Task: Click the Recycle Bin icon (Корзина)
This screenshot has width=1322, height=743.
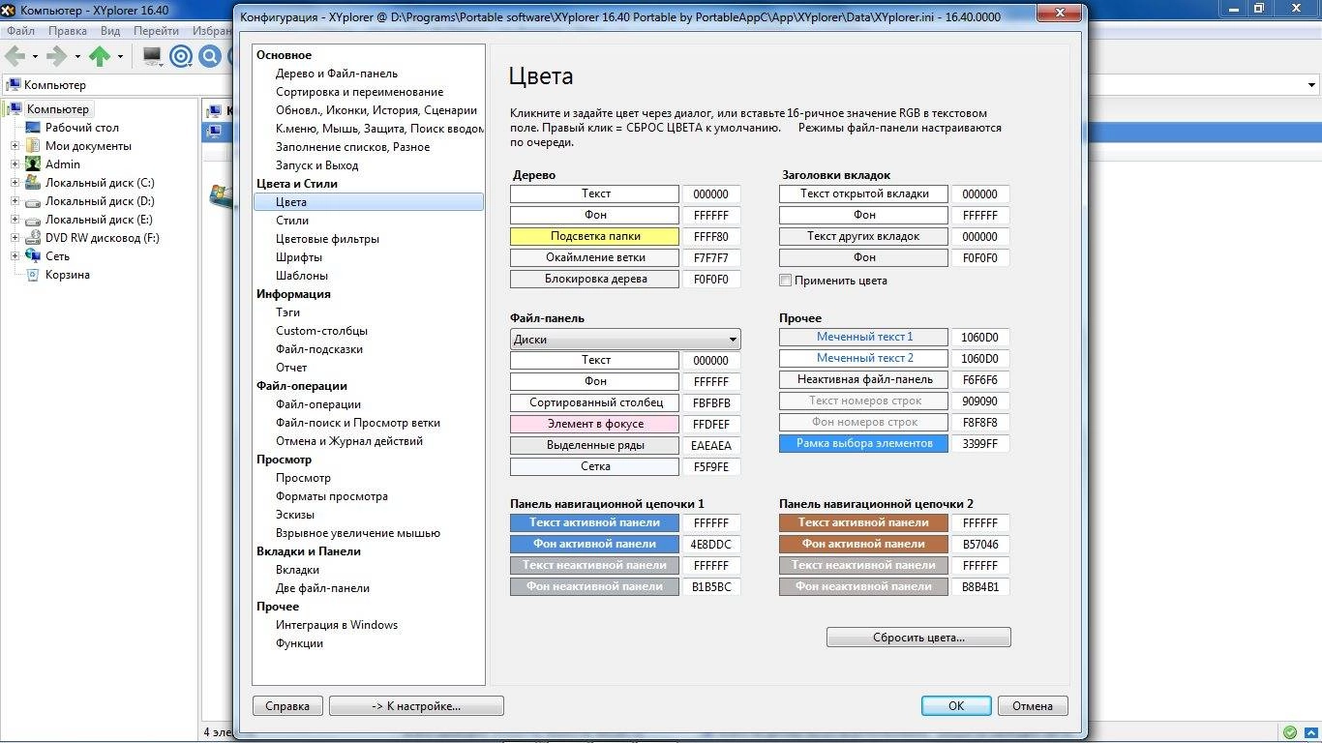Action: [x=33, y=275]
